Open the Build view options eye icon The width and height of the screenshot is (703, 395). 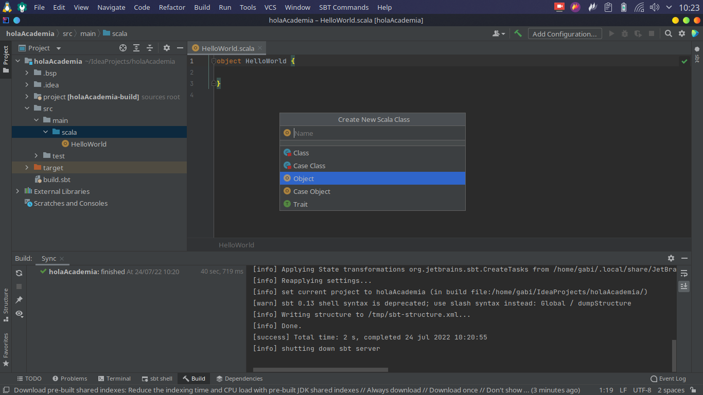[20, 313]
